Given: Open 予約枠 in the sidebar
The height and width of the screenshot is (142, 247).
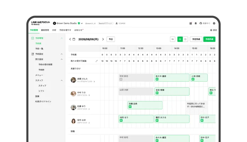Looking at the screenshot, I should (x=42, y=70).
